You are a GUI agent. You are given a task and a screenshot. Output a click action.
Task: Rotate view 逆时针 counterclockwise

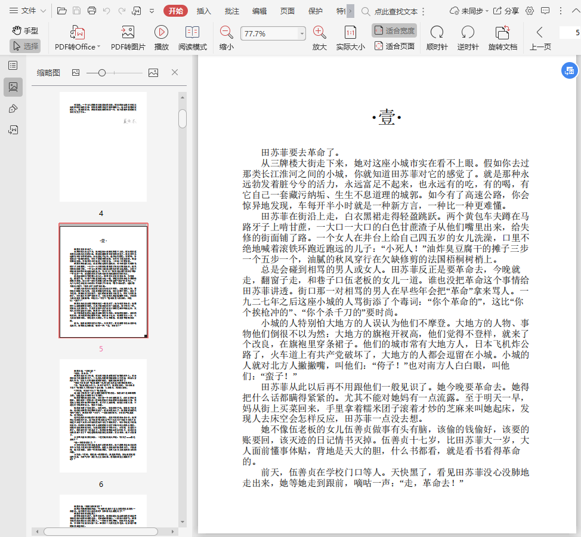pyautogui.click(x=468, y=38)
